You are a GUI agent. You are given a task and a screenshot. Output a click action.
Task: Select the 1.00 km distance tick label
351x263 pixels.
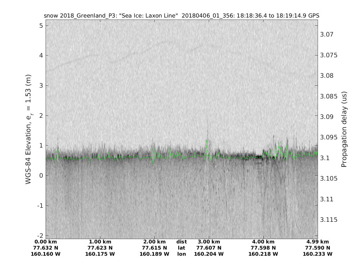(100, 242)
